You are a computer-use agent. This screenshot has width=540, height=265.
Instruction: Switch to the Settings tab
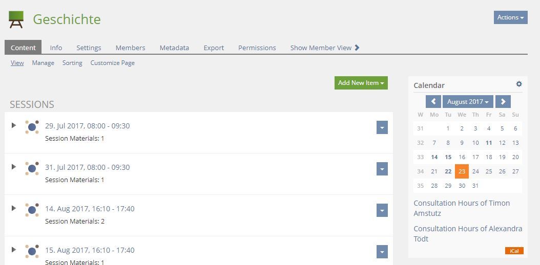click(x=89, y=48)
